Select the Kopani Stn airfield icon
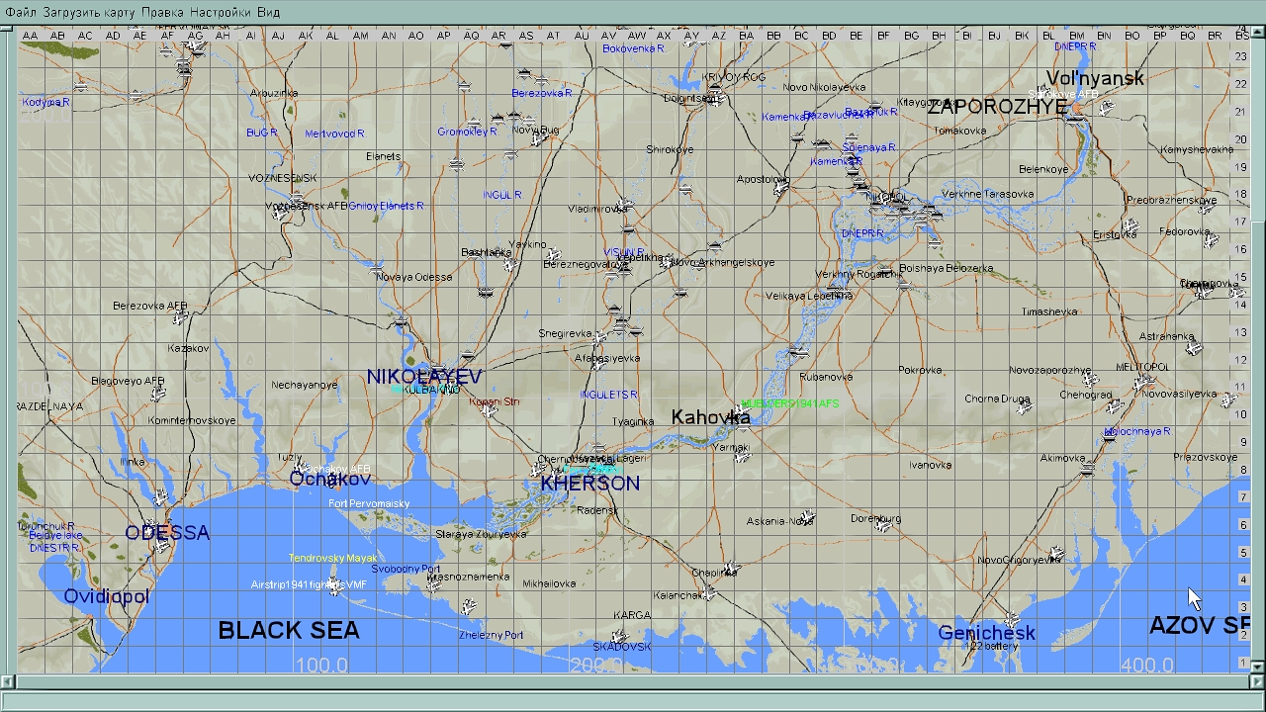Image resolution: width=1266 pixels, height=712 pixels. (x=488, y=409)
